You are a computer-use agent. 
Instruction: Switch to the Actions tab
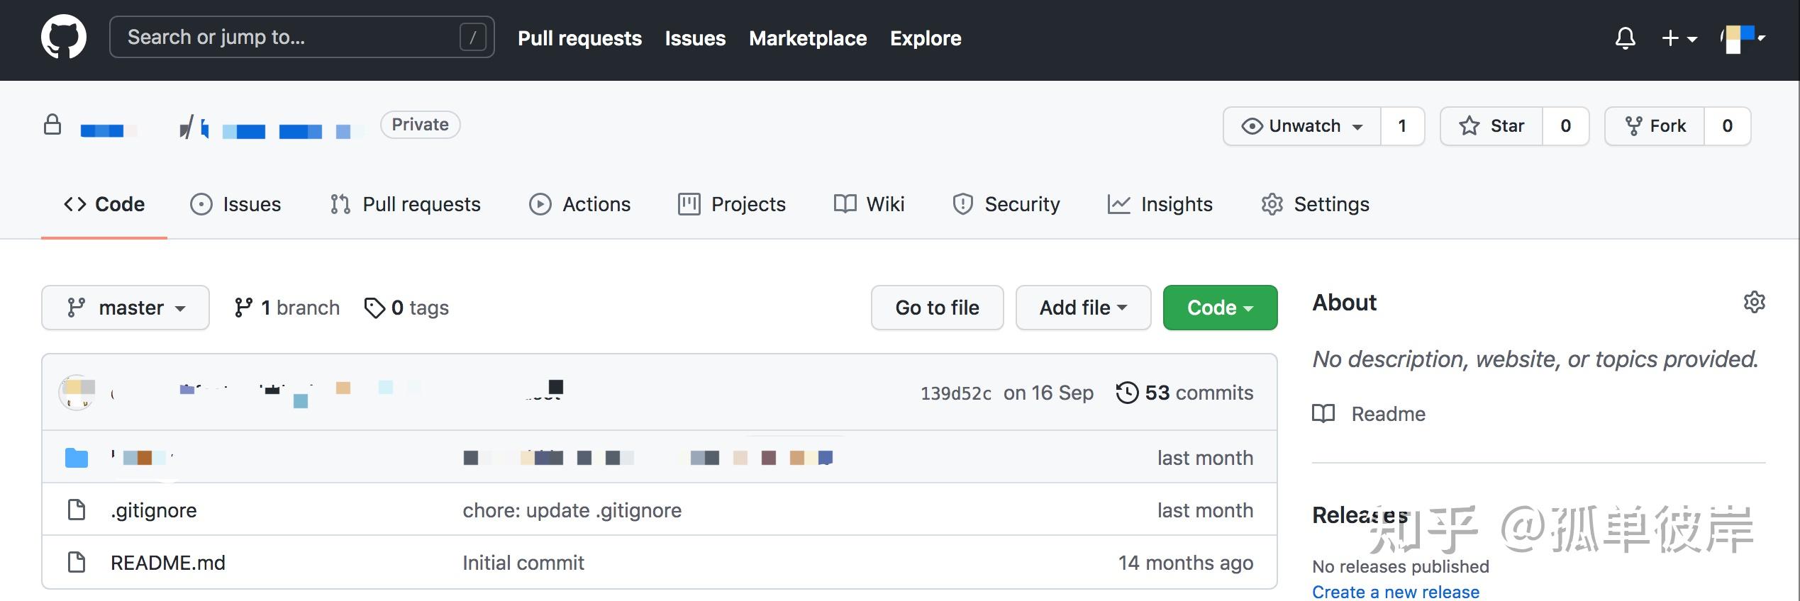point(580,204)
